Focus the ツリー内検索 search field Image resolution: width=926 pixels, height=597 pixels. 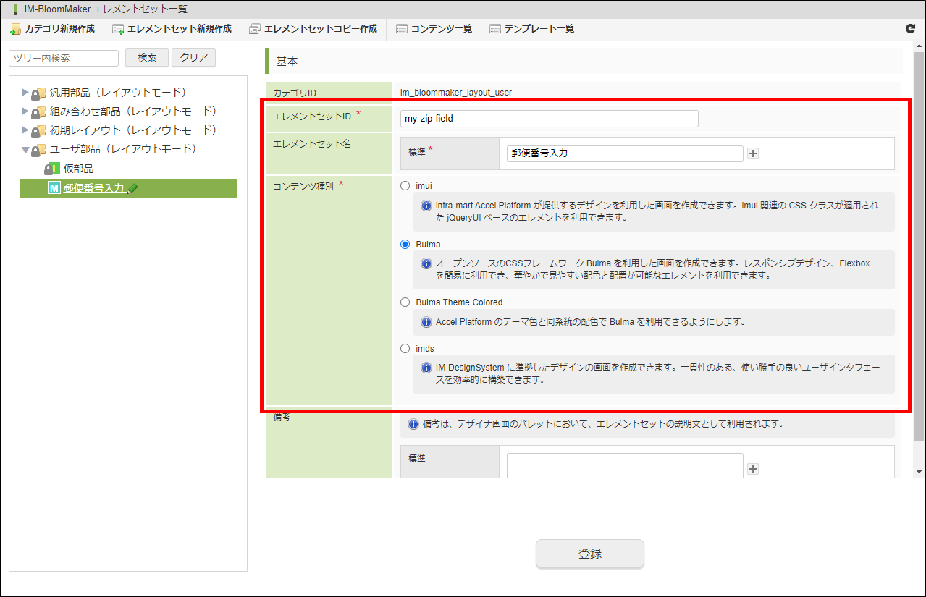point(64,58)
